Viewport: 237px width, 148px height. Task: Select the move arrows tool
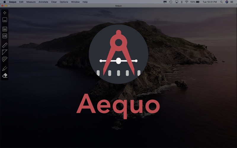click(x=5, y=13)
